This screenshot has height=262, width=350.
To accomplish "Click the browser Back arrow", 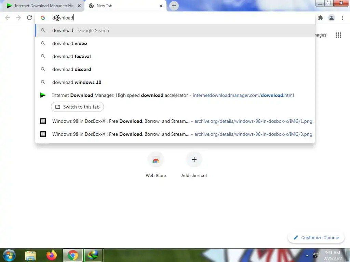I will tap(8, 18).
